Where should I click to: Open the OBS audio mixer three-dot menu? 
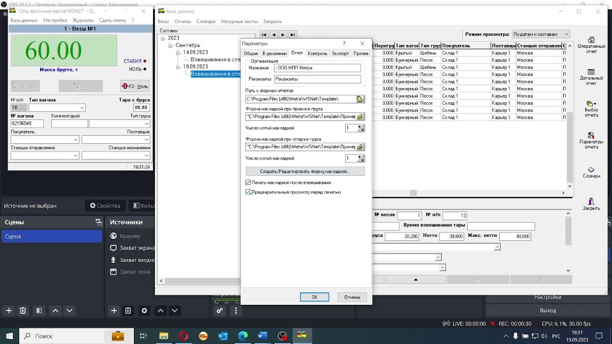click(236, 311)
